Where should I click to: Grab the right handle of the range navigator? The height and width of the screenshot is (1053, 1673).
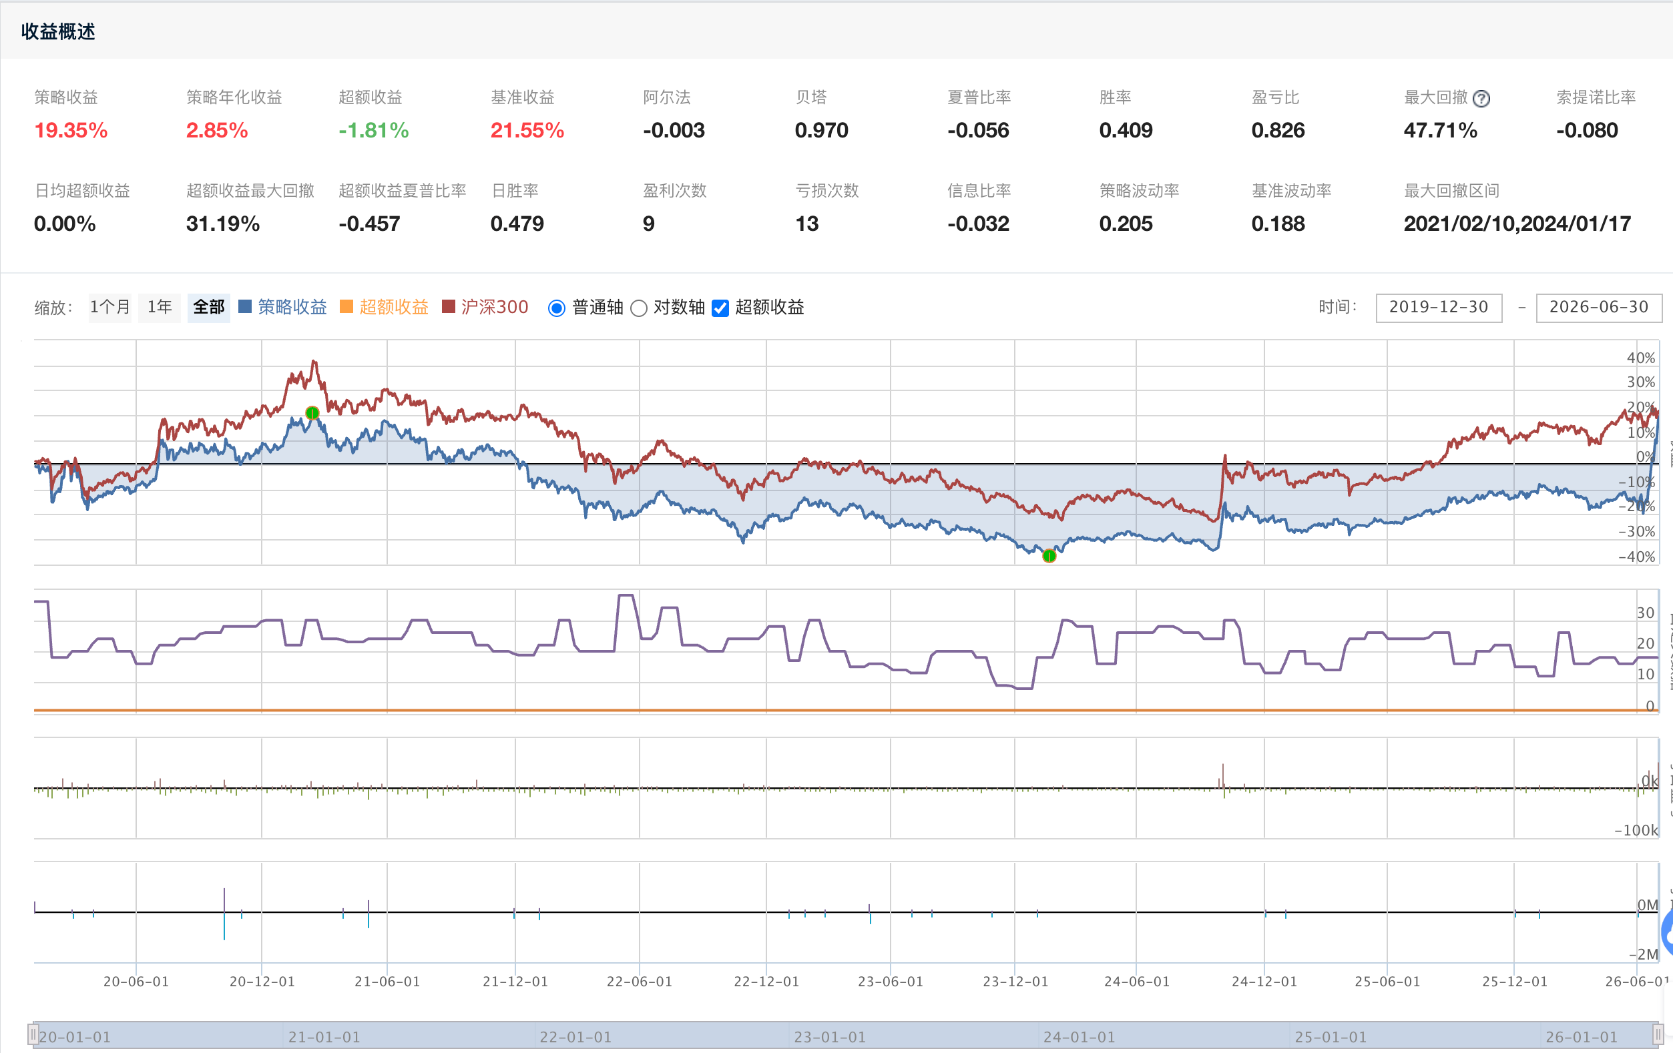coord(1658,1035)
